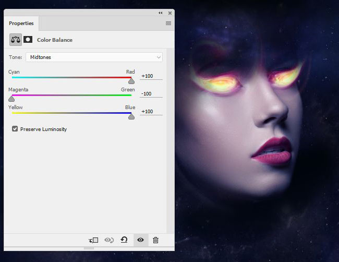
Task: Toggle adjustment layer visibility eye
Action: [140, 240]
